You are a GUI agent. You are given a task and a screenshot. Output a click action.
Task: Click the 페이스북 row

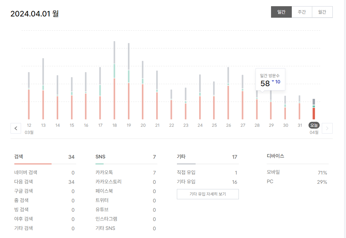126,191
